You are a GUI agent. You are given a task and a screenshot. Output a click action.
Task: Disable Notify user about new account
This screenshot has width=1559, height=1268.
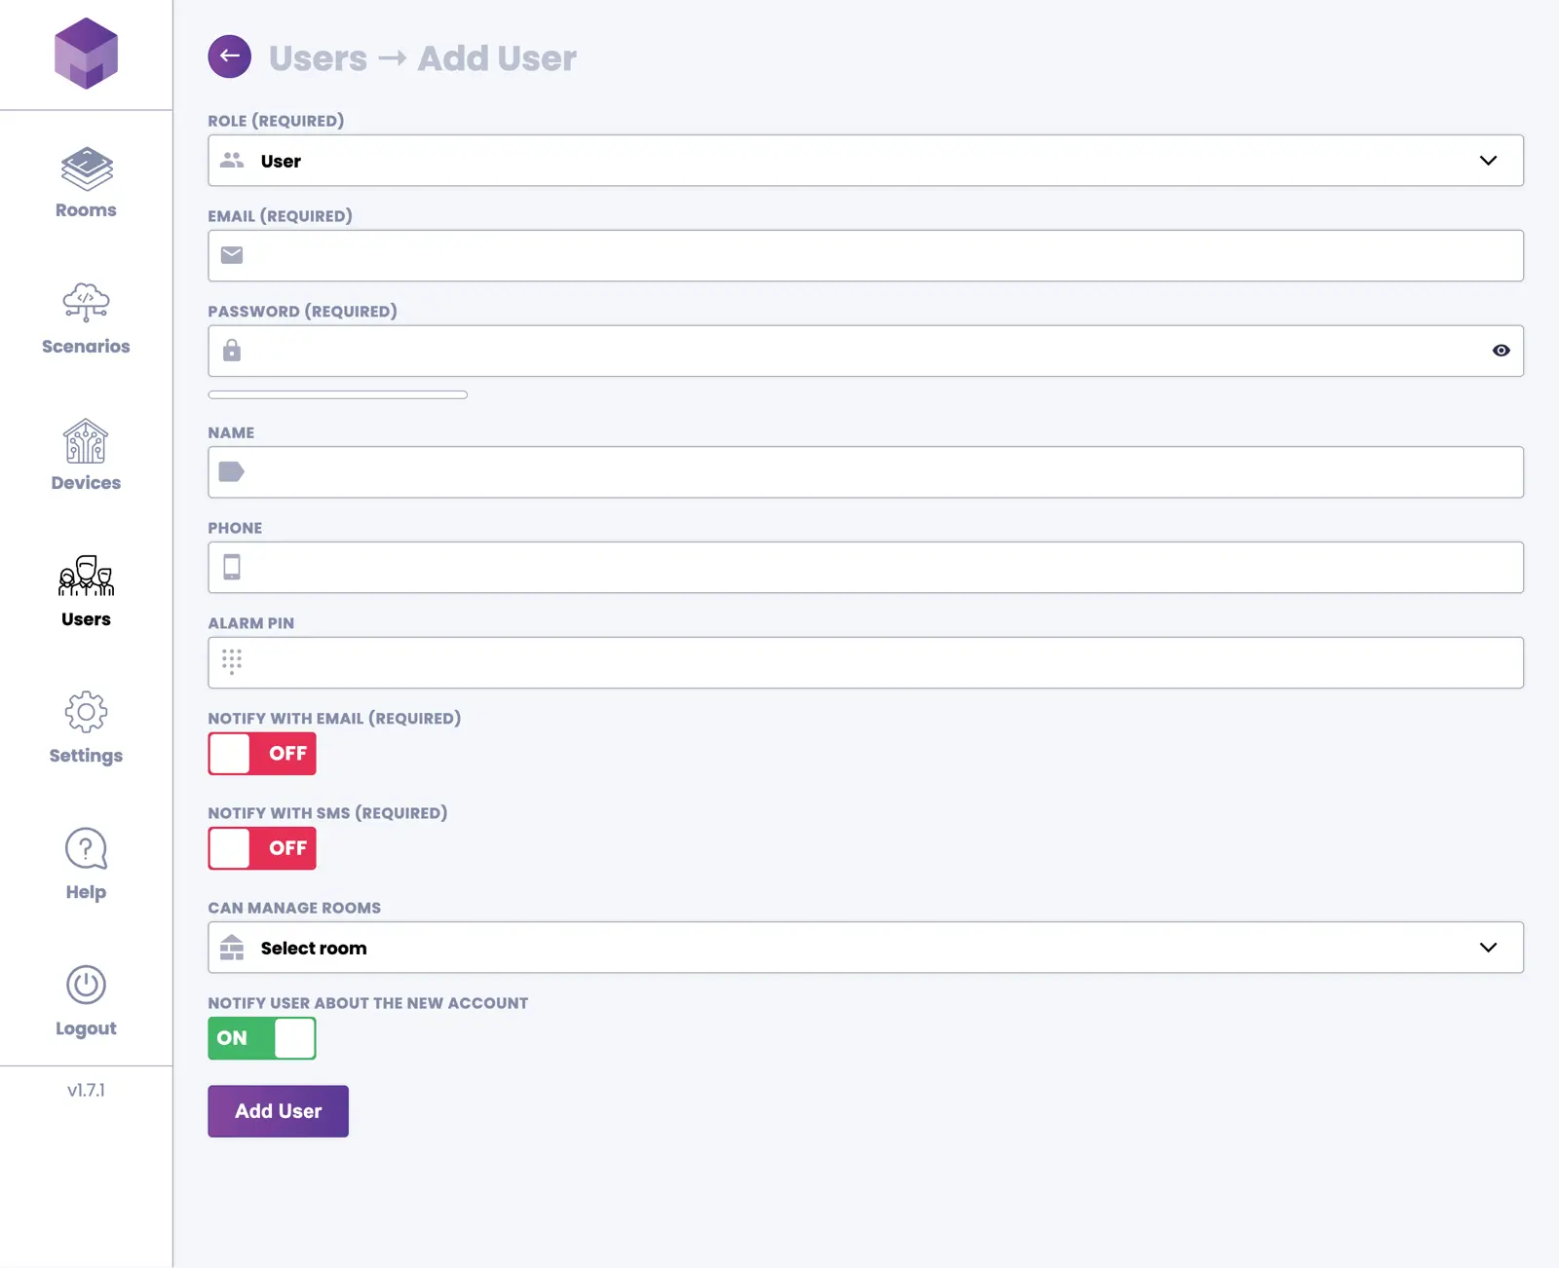pos(262,1038)
